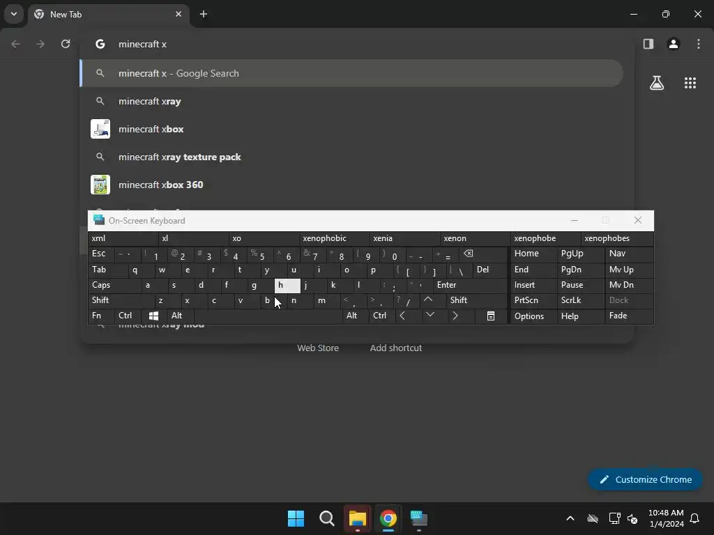Select the minecraft x - Google Search row

point(351,73)
